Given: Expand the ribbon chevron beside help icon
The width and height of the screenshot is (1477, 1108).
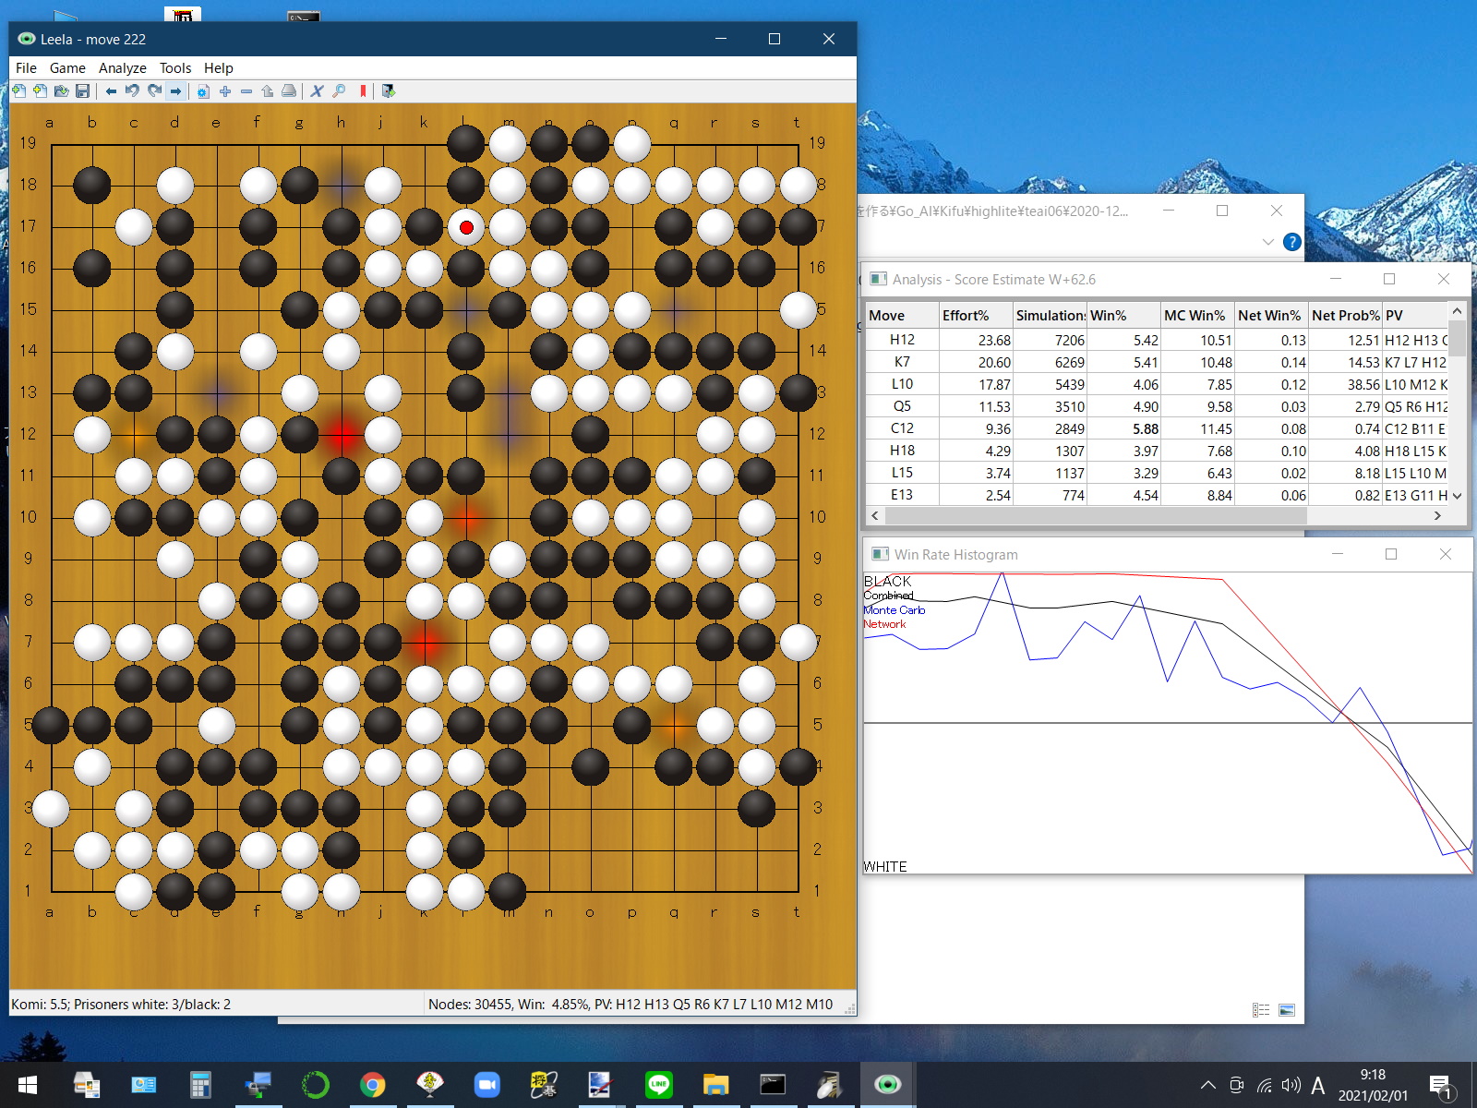Looking at the screenshot, I should pyautogui.click(x=1267, y=242).
